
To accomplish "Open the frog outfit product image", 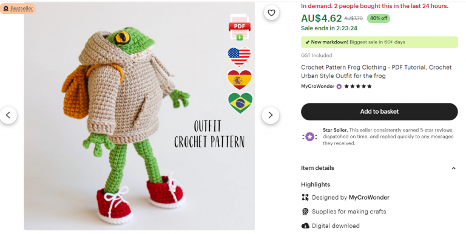I will (139, 116).
